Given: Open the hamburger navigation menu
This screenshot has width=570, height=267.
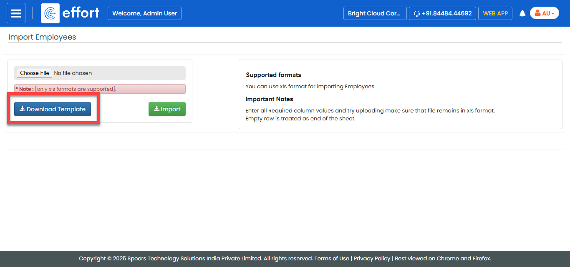Looking at the screenshot, I should 16,13.
